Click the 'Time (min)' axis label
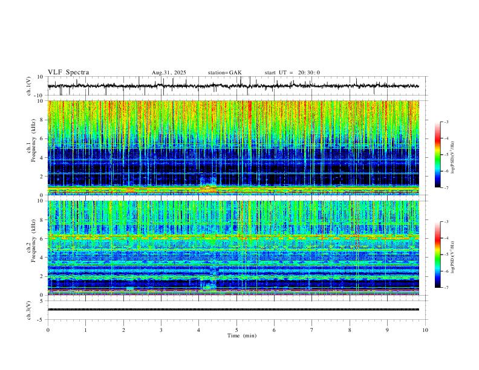Screen dimensions: 479x370 (242, 336)
